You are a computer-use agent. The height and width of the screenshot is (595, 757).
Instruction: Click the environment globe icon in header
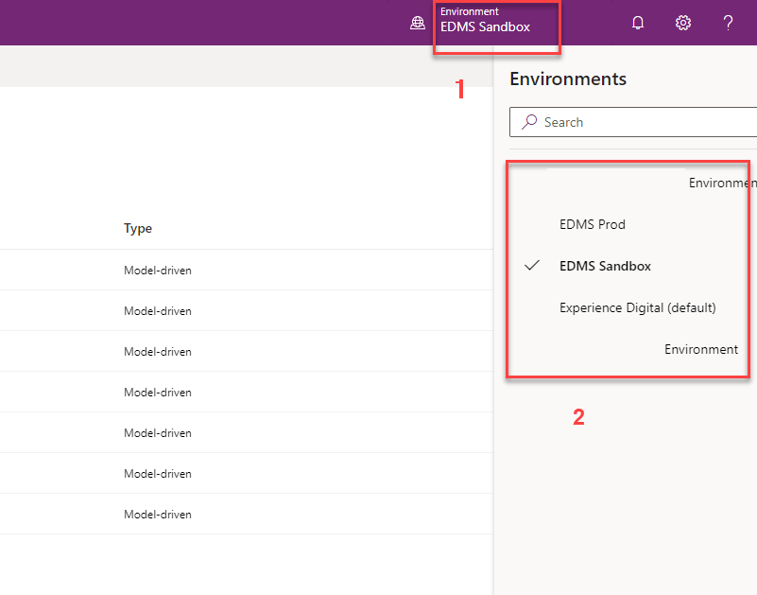coord(417,24)
